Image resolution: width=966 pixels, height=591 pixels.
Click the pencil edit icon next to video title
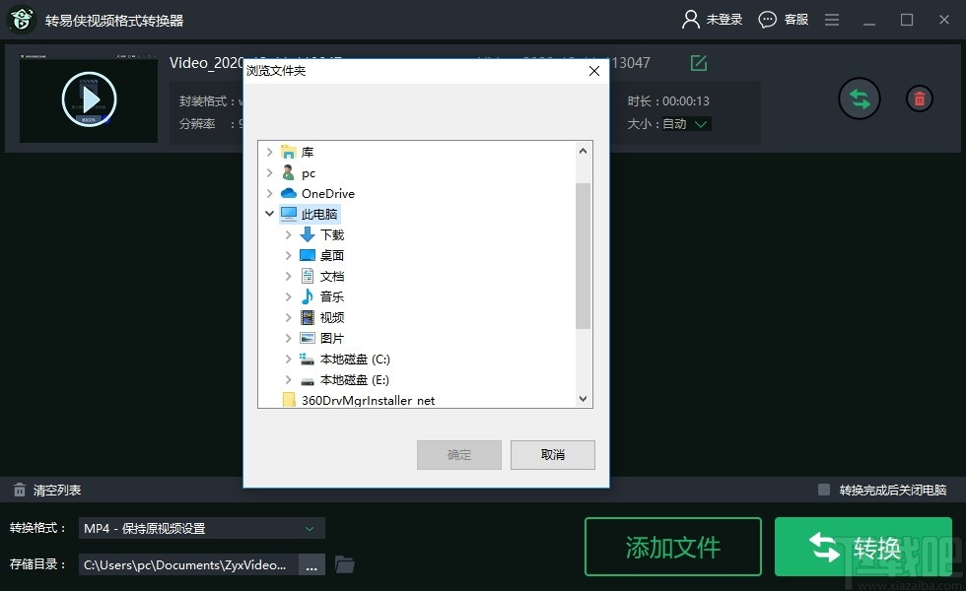point(699,62)
